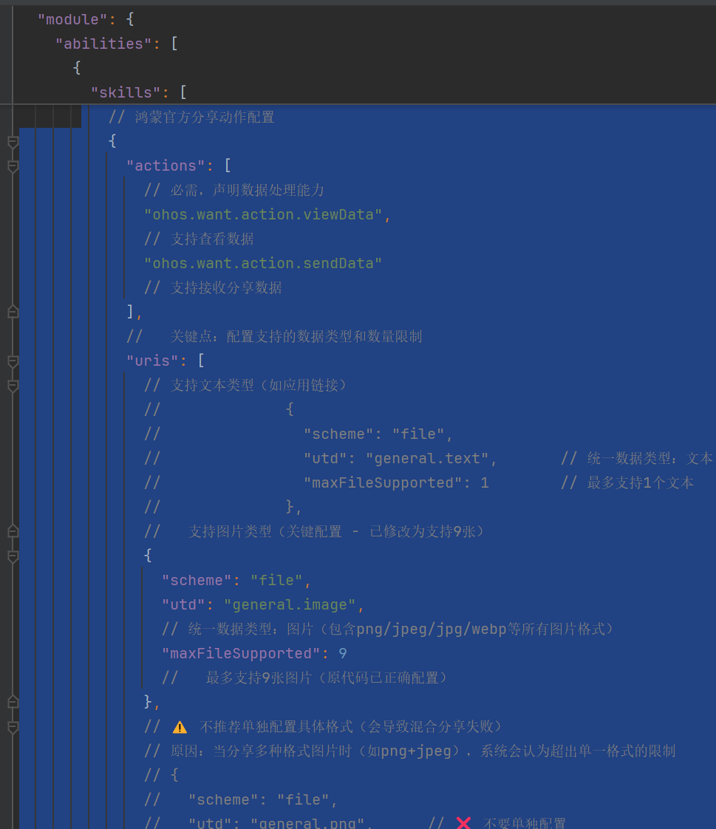Collapse the "uris" array fold marker

13,361
